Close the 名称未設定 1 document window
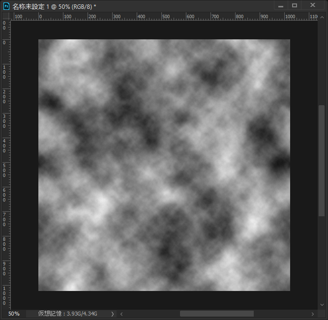The width and height of the screenshot is (328, 320). (x=313, y=5)
